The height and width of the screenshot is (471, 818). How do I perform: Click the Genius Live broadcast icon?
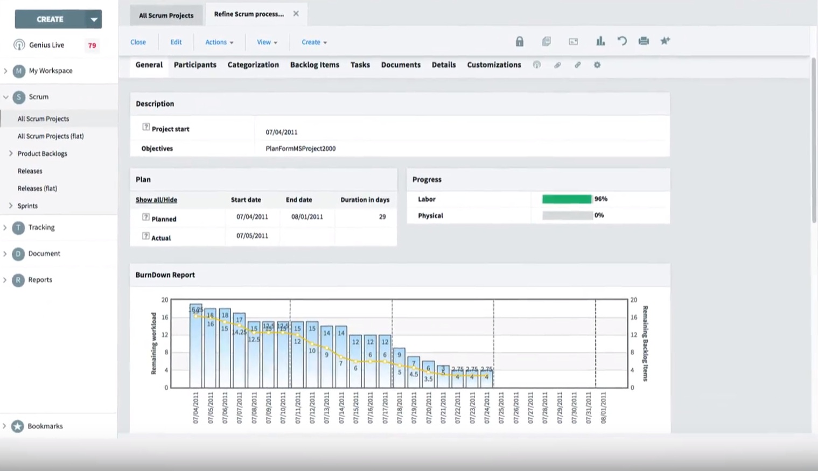[19, 45]
